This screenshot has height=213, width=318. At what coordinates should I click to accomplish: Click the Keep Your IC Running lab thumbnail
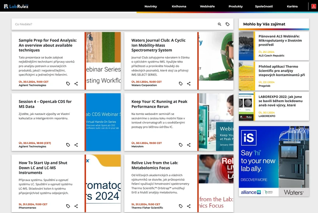click(216, 122)
